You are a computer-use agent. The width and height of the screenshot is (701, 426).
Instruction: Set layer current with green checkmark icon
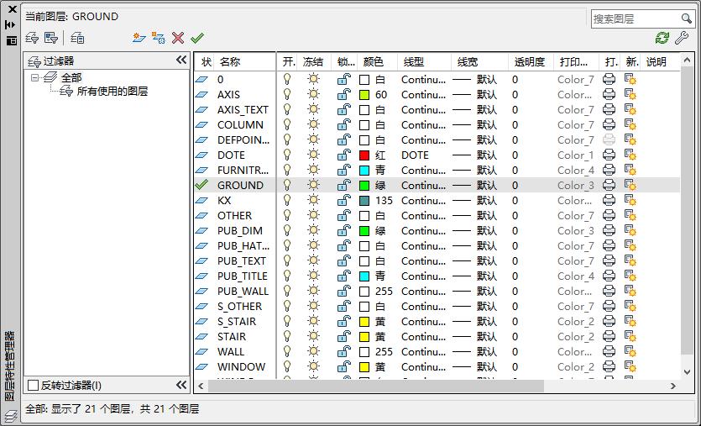coord(197,38)
